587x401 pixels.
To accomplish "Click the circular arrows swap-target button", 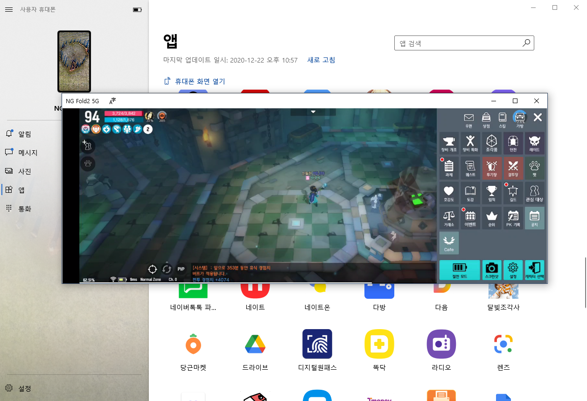I will 167,269.
